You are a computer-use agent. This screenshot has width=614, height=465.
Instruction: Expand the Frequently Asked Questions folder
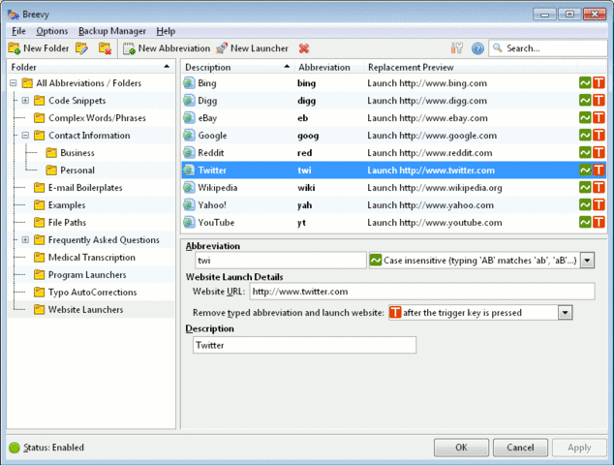[25, 239]
